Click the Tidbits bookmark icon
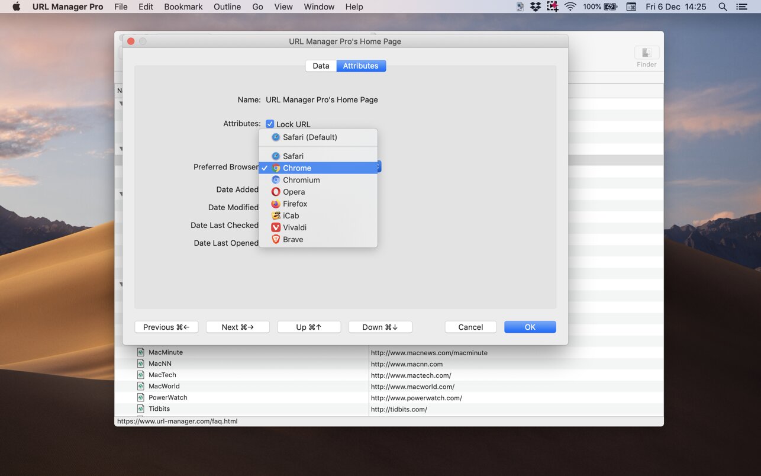The image size is (761, 476). [141, 409]
